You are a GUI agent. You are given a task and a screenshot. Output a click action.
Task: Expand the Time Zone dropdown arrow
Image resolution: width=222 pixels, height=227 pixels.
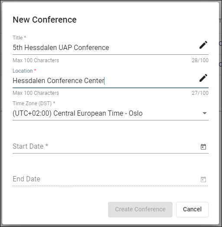[205, 113]
